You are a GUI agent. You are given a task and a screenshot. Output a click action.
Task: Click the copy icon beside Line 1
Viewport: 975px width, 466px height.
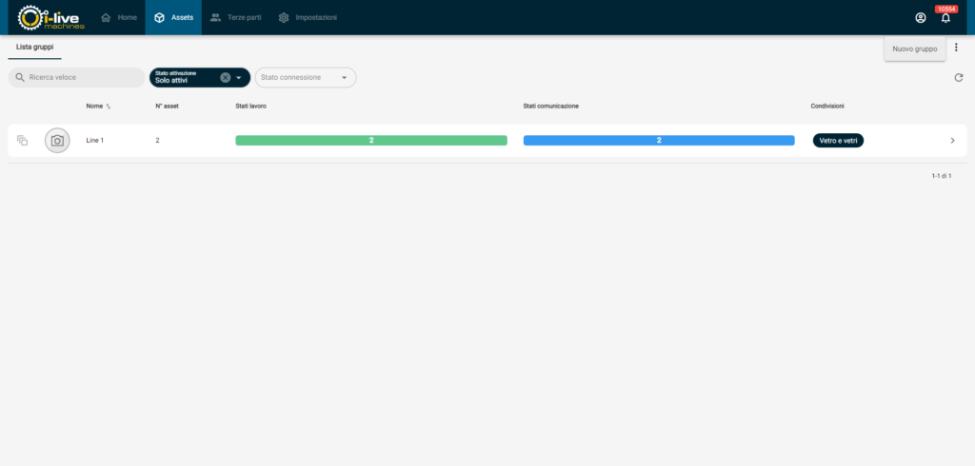(23, 141)
